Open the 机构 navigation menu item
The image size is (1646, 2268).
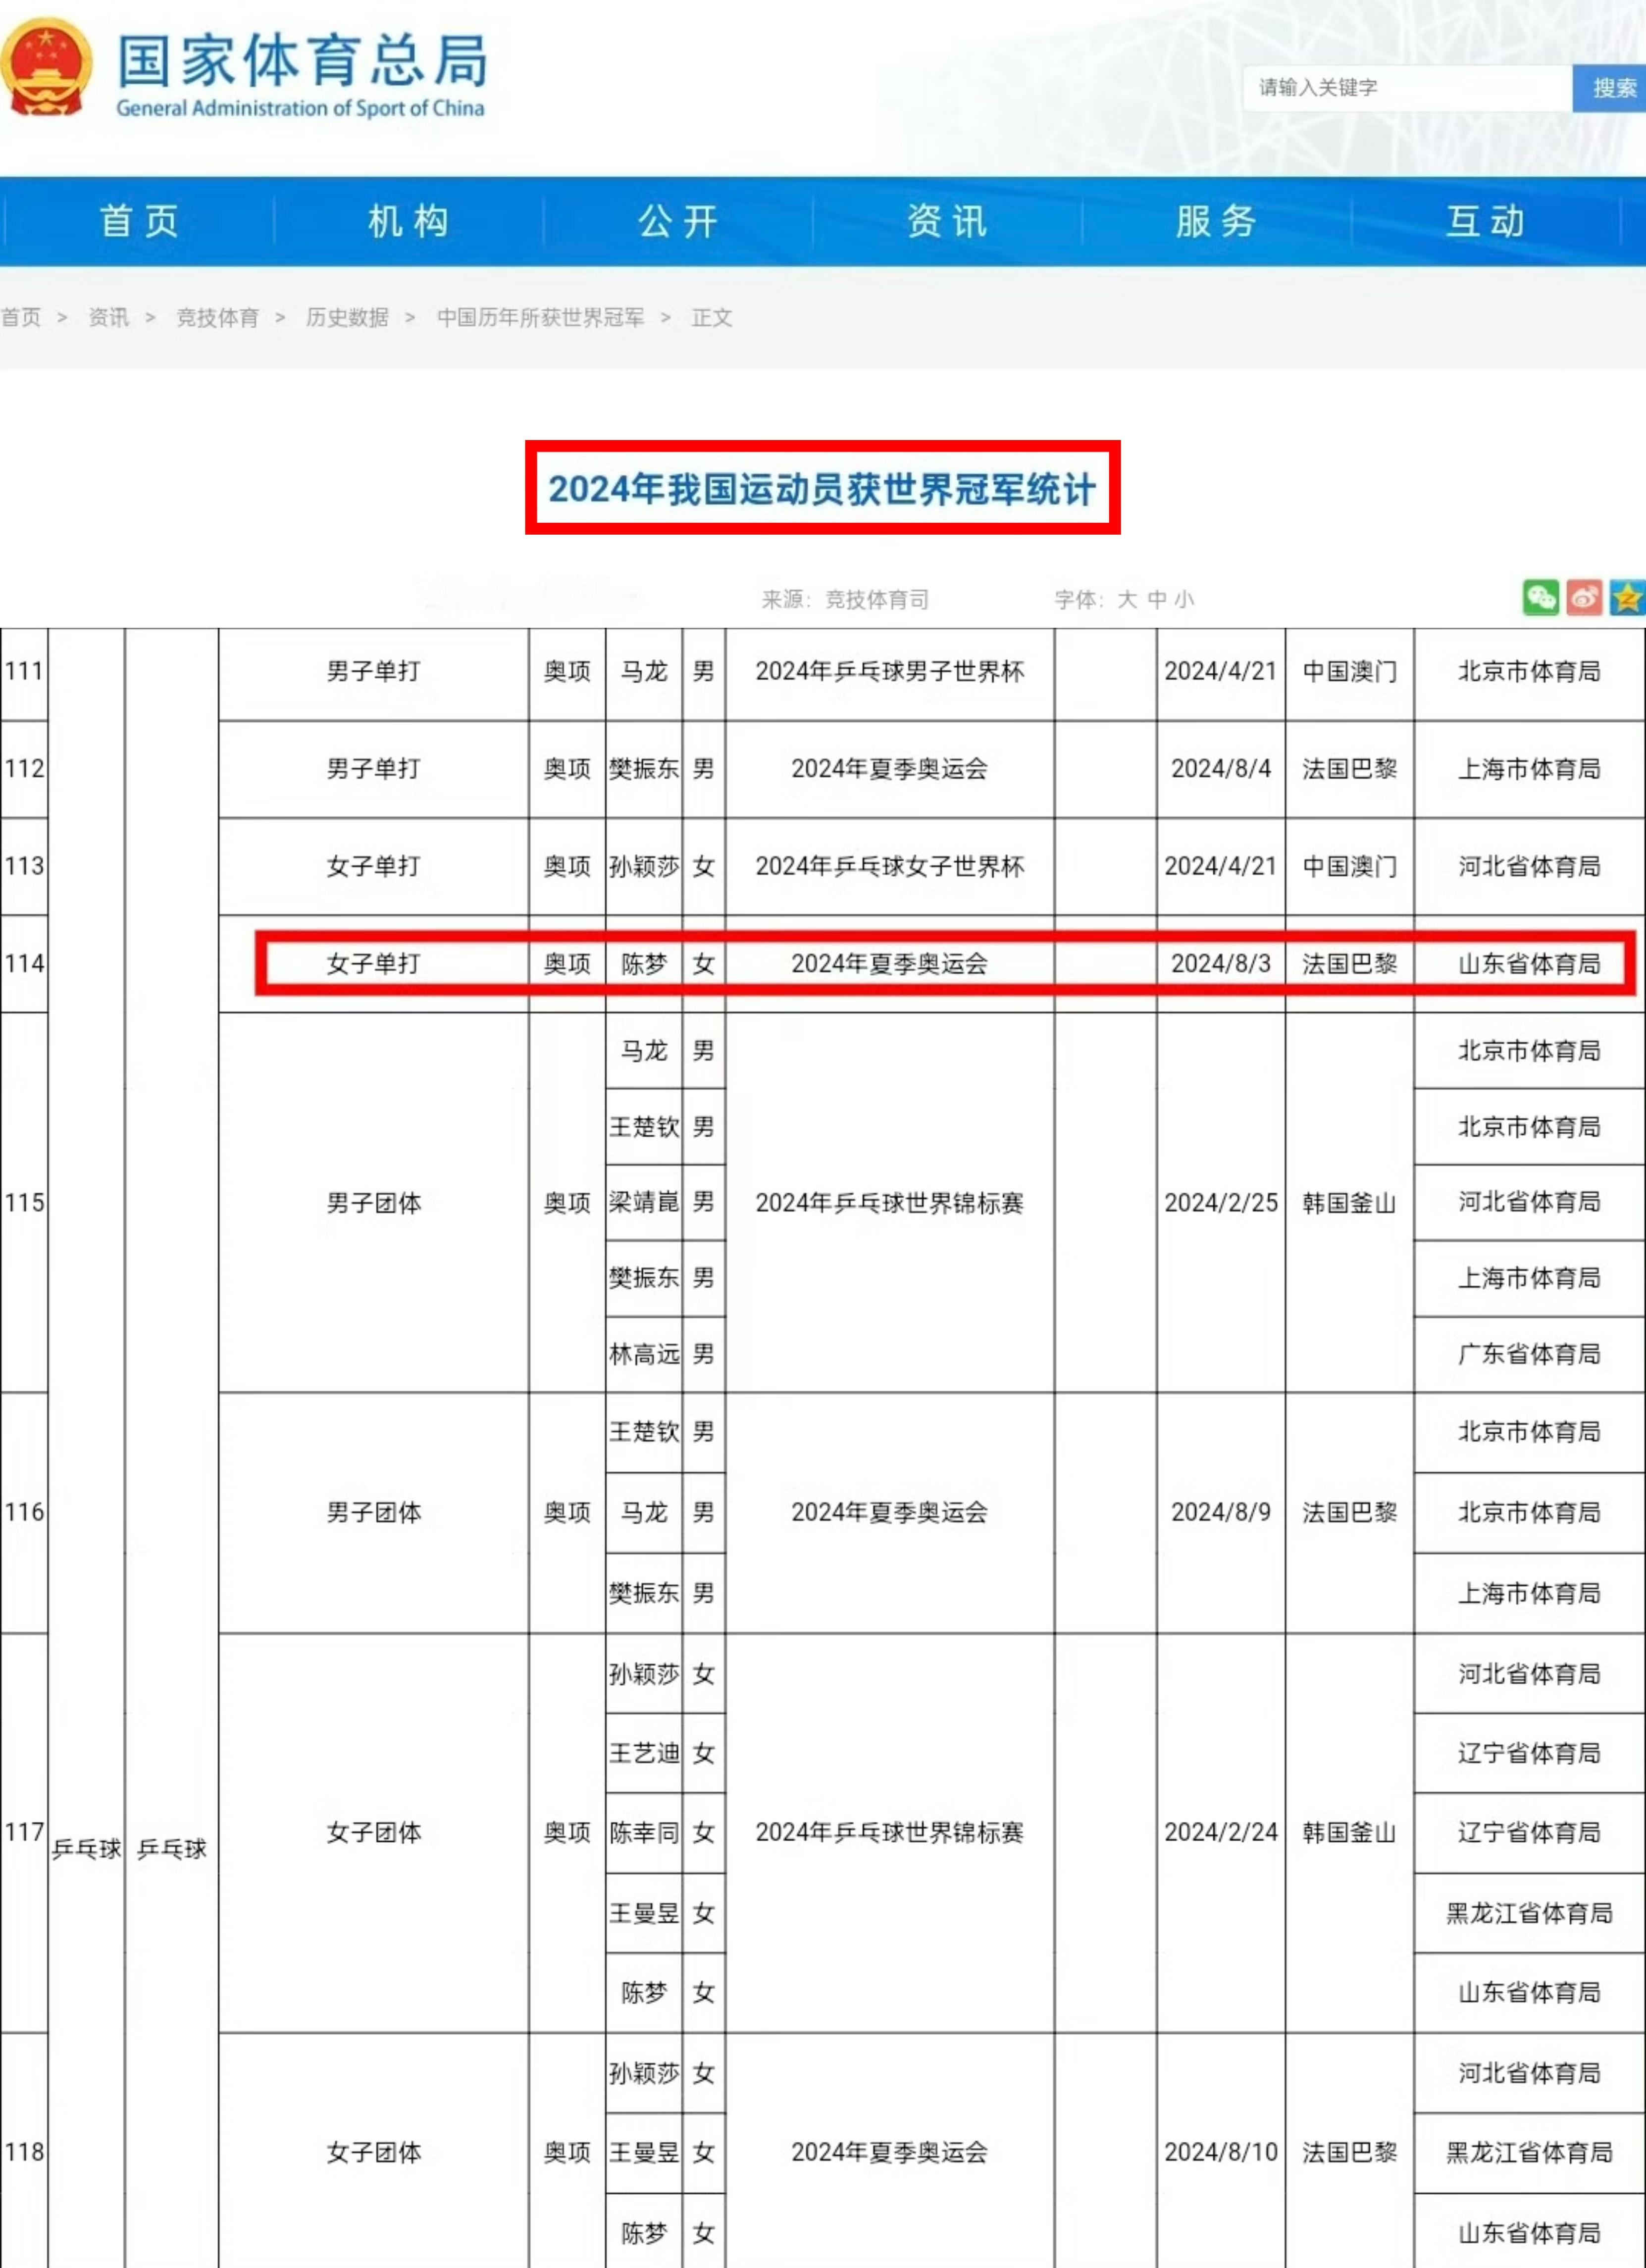coord(408,221)
